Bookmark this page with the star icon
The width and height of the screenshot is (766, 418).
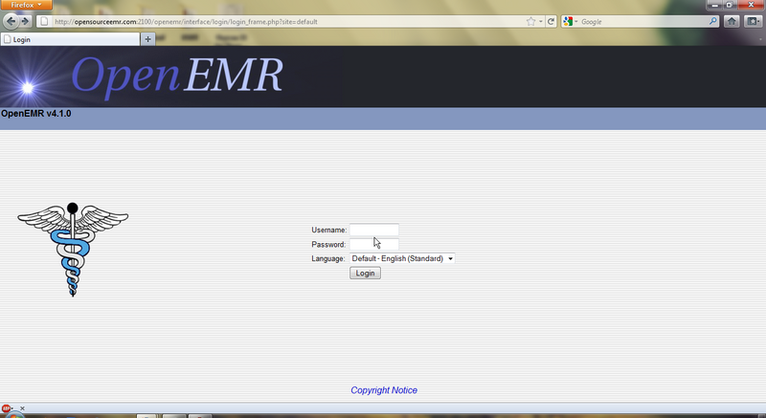530,21
